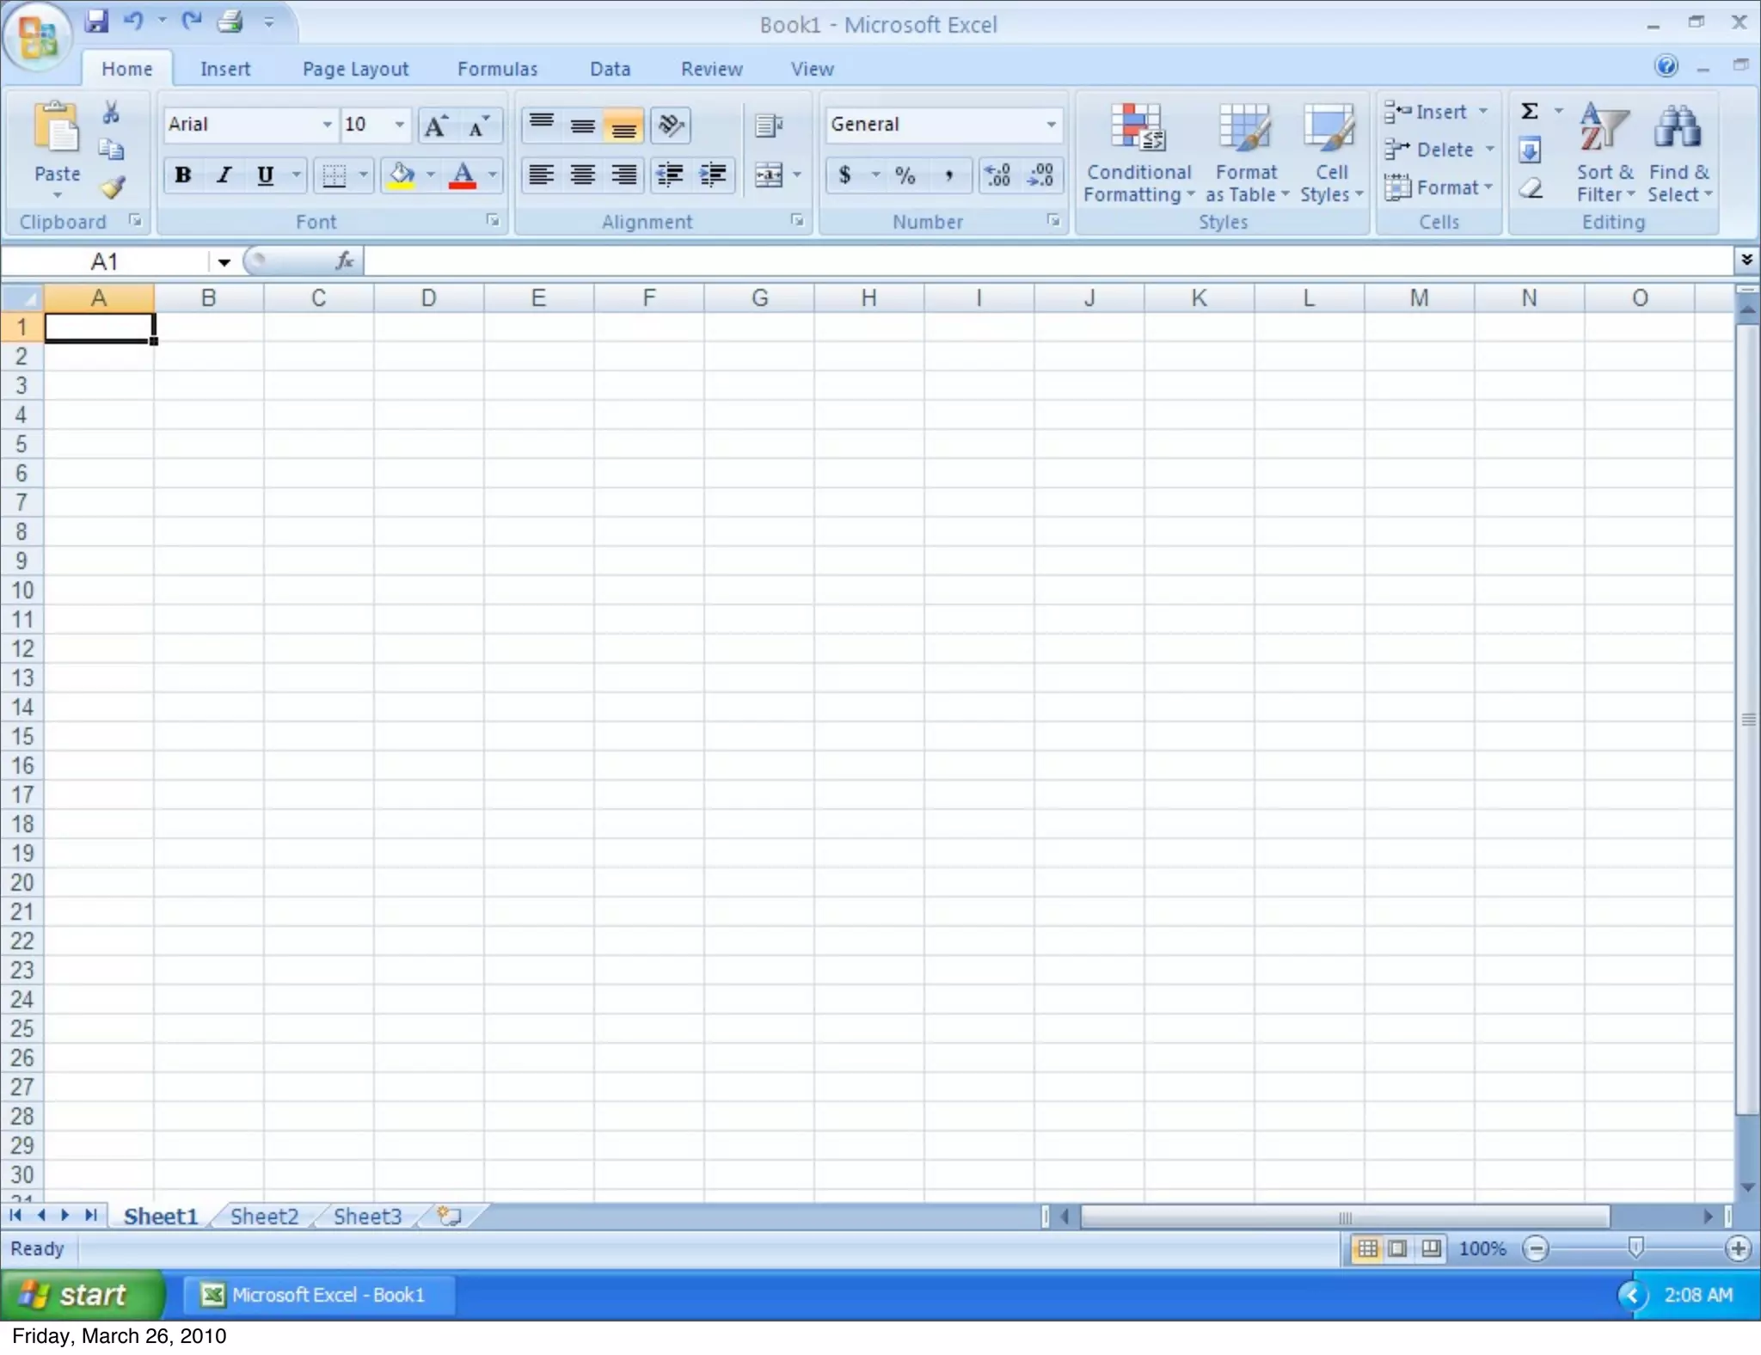1761x1355 pixels.
Task: Open the Sheet2 worksheet tab
Action: pyautogui.click(x=264, y=1217)
